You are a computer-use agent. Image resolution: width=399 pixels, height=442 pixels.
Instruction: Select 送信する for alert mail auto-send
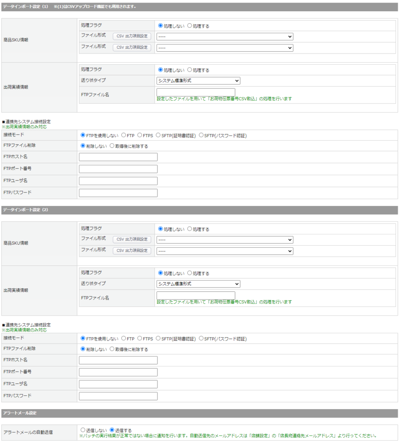pos(112,430)
